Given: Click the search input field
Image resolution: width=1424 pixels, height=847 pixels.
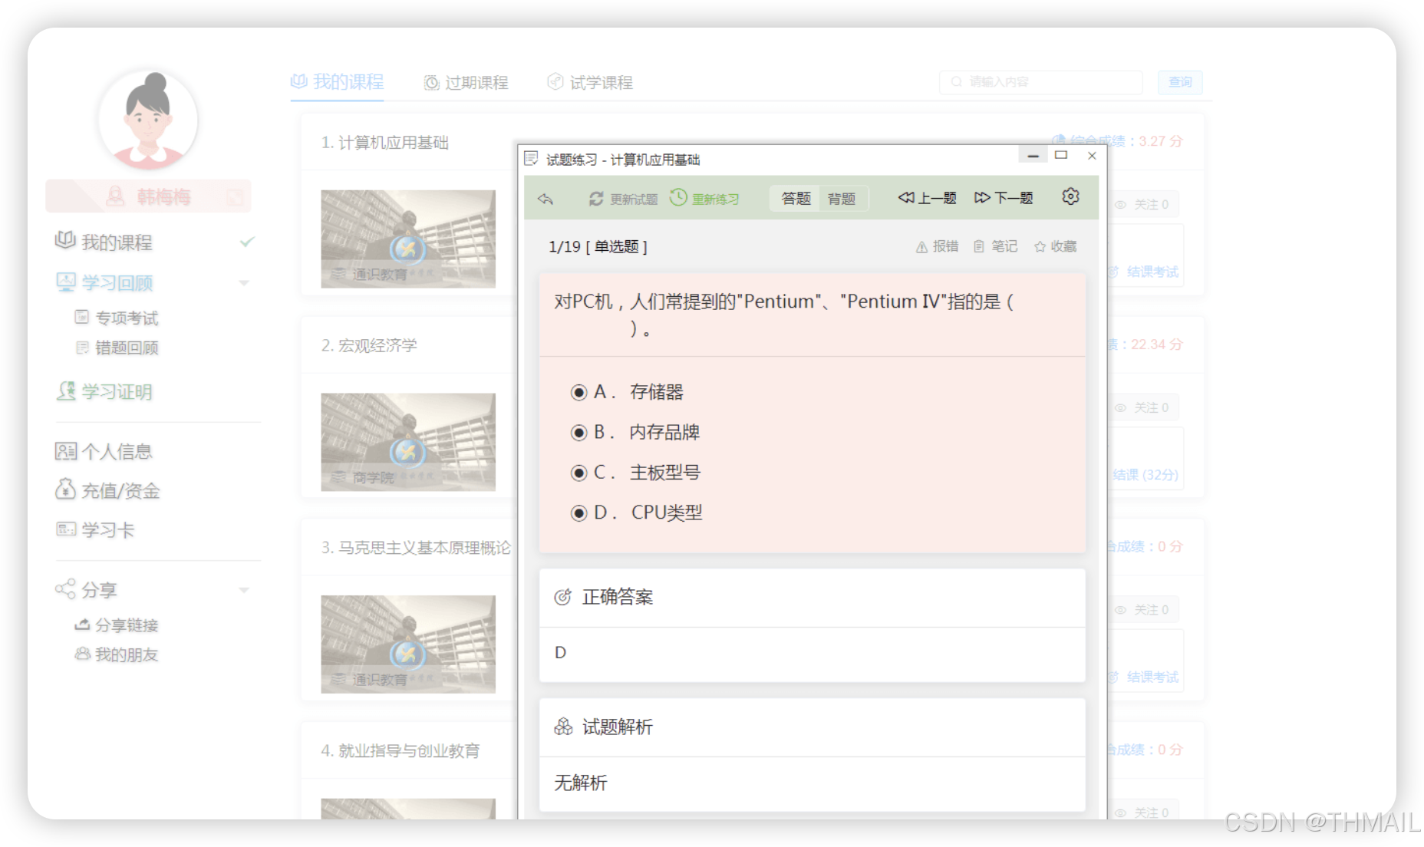Looking at the screenshot, I should coord(1040,82).
